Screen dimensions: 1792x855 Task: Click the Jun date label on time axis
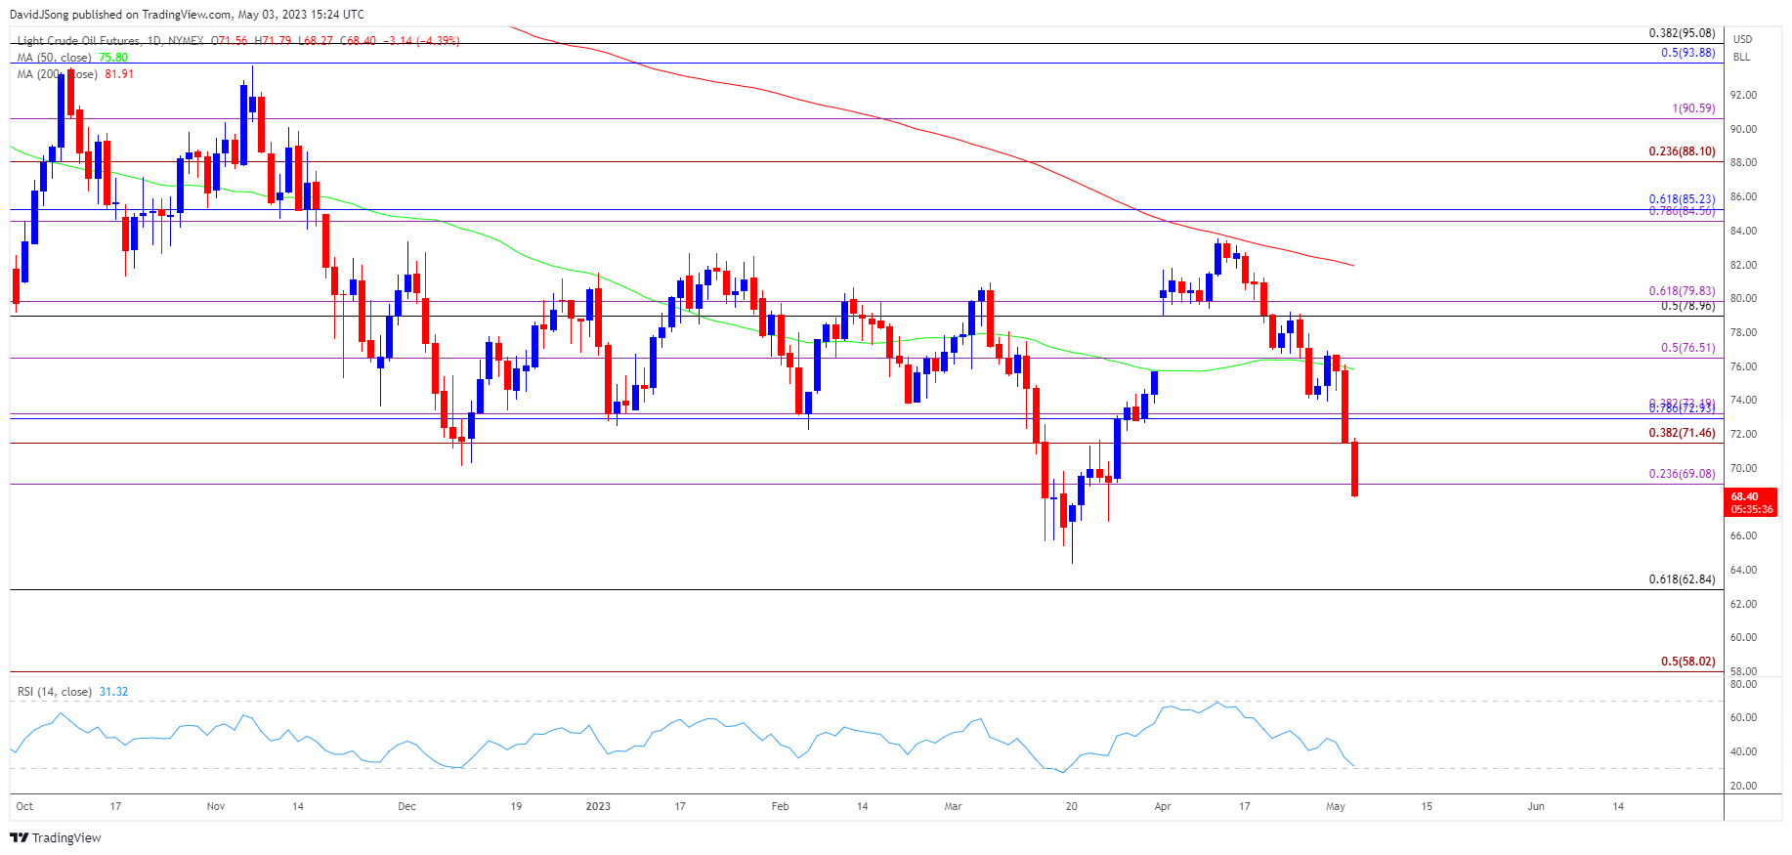1535,806
